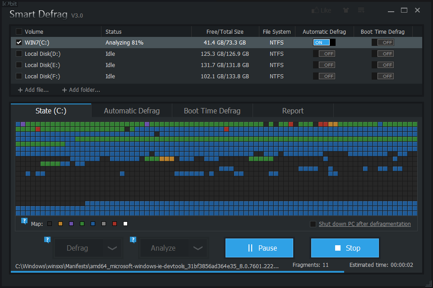Image resolution: width=433 pixels, height=288 pixels.
Task: Open the Boot Time Defrag tab
Action: [x=212, y=111]
